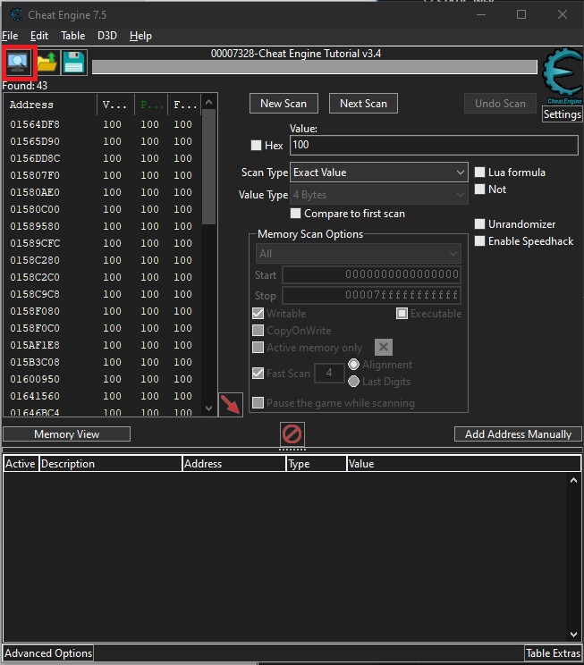Open the File menu

click(x=10, y=36)
